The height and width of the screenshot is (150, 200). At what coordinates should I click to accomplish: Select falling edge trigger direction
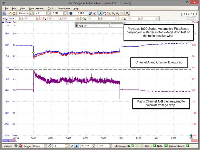click(x=76, y=146)
